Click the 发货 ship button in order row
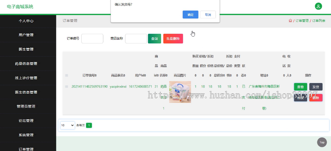 pyautogui.click(x=316, y=87)
